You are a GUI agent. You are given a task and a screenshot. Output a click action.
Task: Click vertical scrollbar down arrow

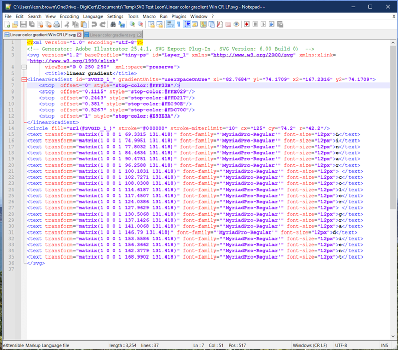pyautogui.click(x=393, y=336)
